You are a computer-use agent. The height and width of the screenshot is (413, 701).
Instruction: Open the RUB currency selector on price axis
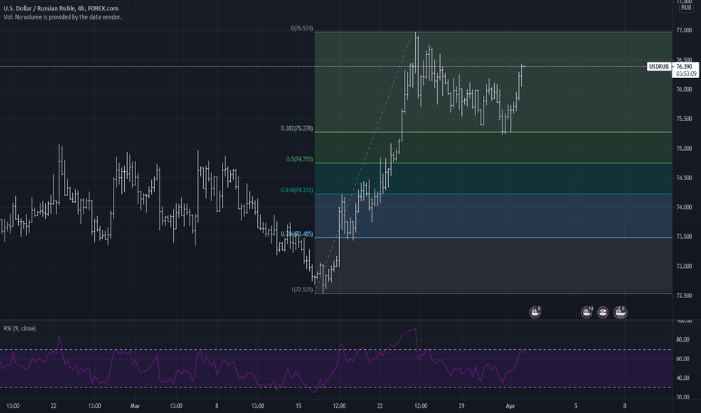tap(686, 8)
